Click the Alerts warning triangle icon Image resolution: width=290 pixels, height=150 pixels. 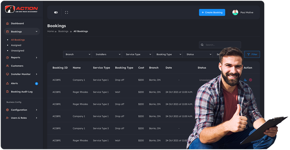7,83
